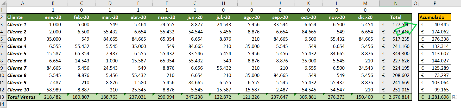The height and width of the screenshot is (108, 461).
Task: Click total ventas value 305.881
Action: 308,97
